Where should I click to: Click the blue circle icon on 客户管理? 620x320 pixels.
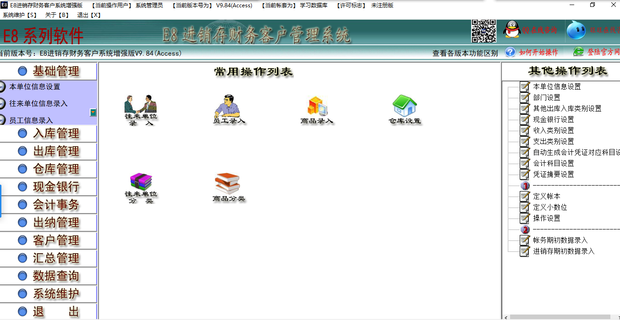[22, 240]
